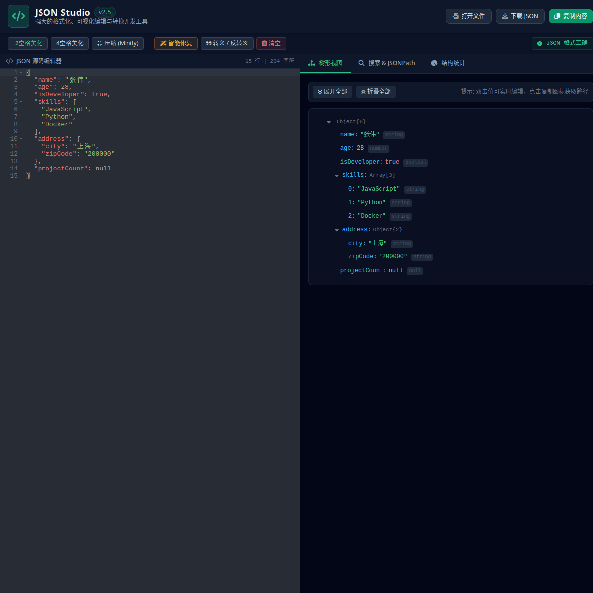Click "zipCode" key in source editor
Image resolution: width=593 pixels, height=593 pixels.
[x=59, y=154]
